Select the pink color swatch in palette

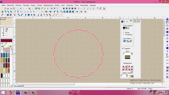pyautogui.click(x=6, y=50)
